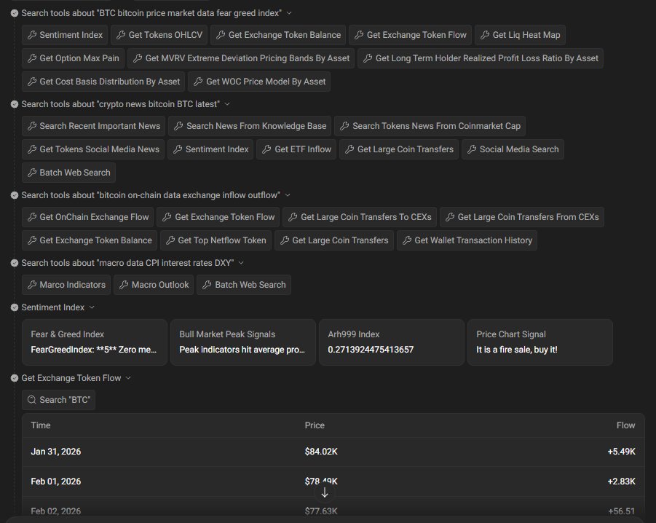Viewport: 656px width, 523px height.
Task: Click the Flow column header
Action: (x=626, y=425)
